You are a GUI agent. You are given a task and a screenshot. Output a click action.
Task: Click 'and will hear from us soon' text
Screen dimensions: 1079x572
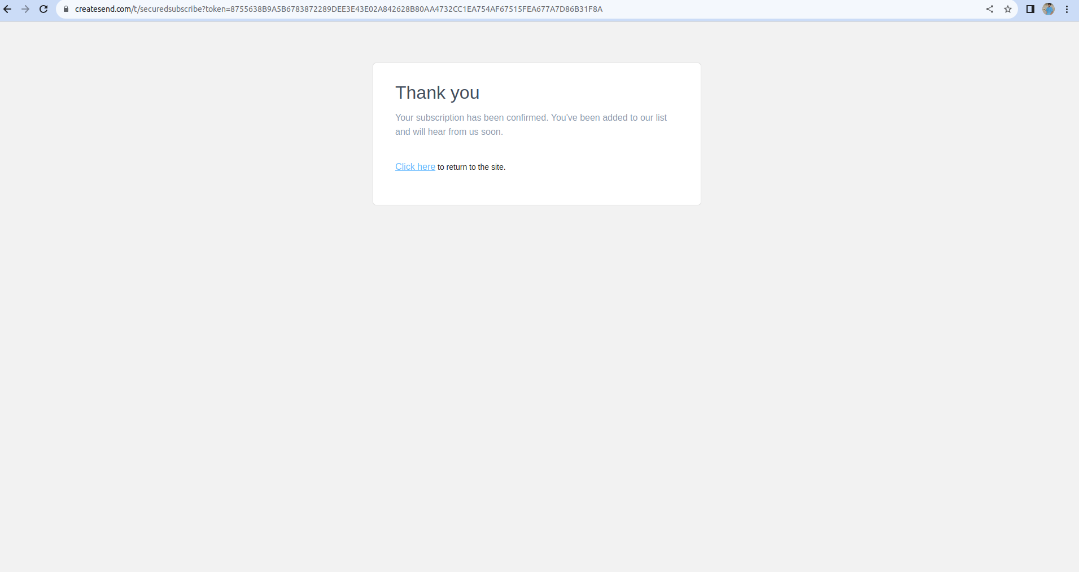point(449,132)
